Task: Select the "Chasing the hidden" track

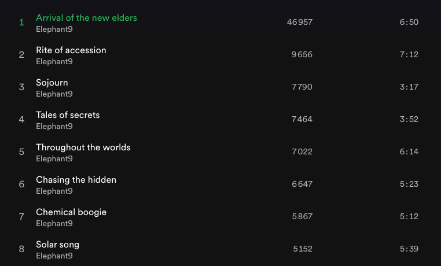Action: click(76, 180)
